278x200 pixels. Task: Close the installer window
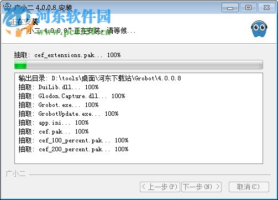tap(266, 8)
